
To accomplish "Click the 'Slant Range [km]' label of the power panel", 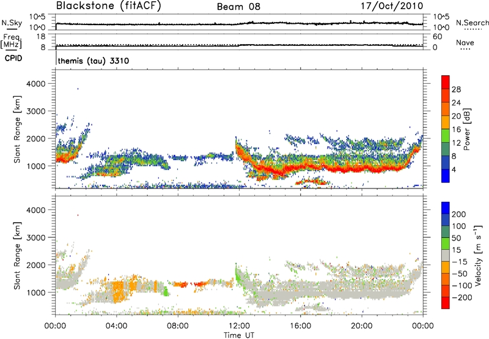I will pyautogui.click(x=17, y=129).
